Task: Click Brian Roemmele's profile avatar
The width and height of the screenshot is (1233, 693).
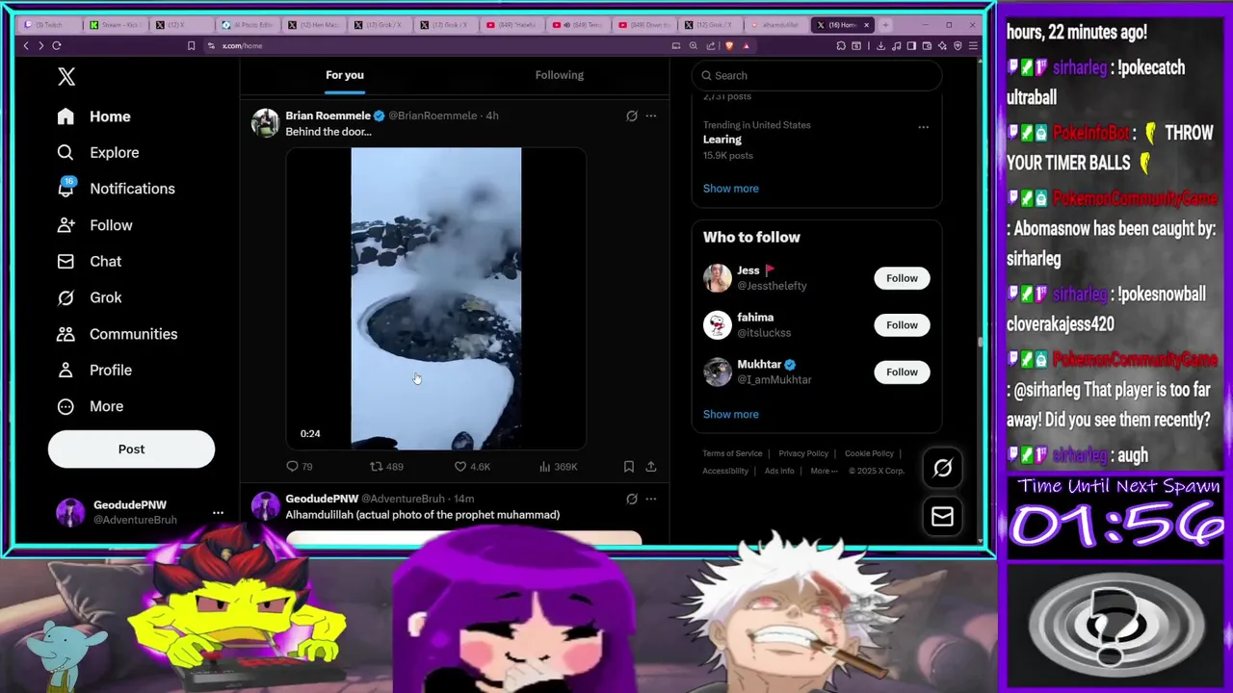Action: tap(265, 123)
